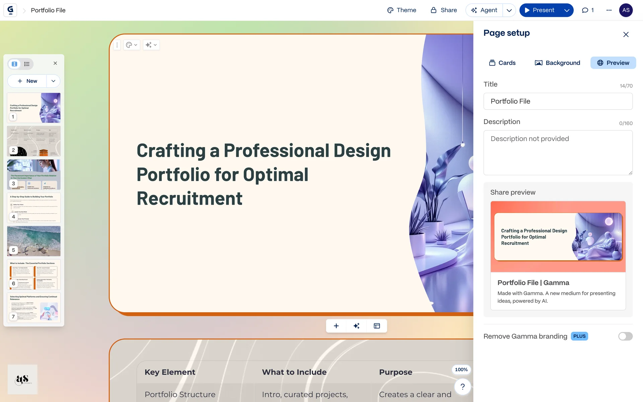Open the card AI edit sparkle menu
The height and width of the screenshot is (402, 643).
tap(151, 45)
